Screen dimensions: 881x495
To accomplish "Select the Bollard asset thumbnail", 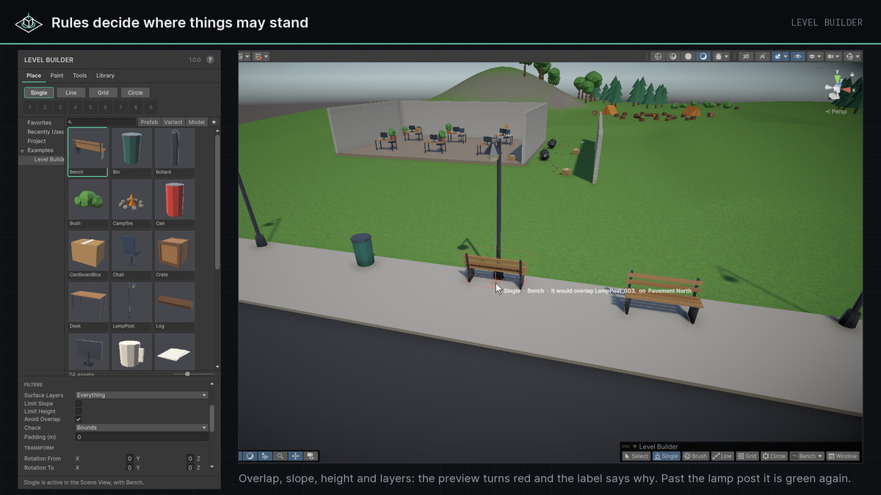I will tap(175, 152).
